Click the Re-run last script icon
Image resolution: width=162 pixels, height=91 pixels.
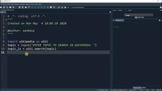(x=29, y=7)
